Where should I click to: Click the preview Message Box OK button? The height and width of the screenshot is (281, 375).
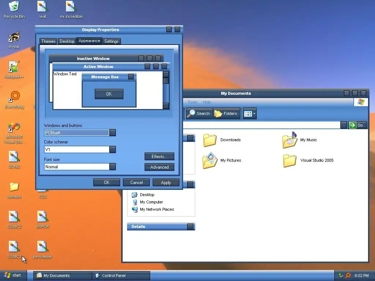109,94
